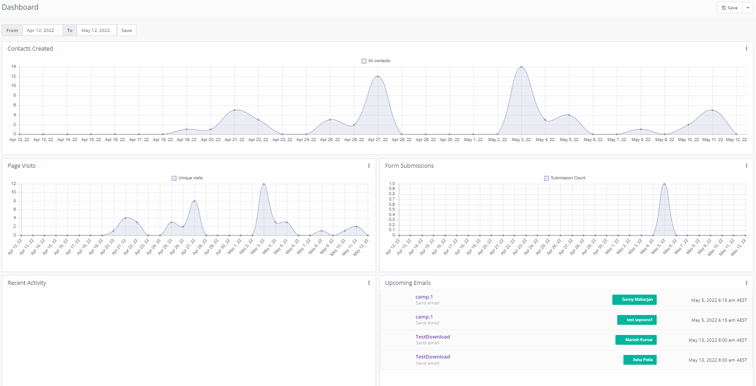Open Form Submissions widget kebab menu
Viewport: 756px width, 386px height.
746,166
